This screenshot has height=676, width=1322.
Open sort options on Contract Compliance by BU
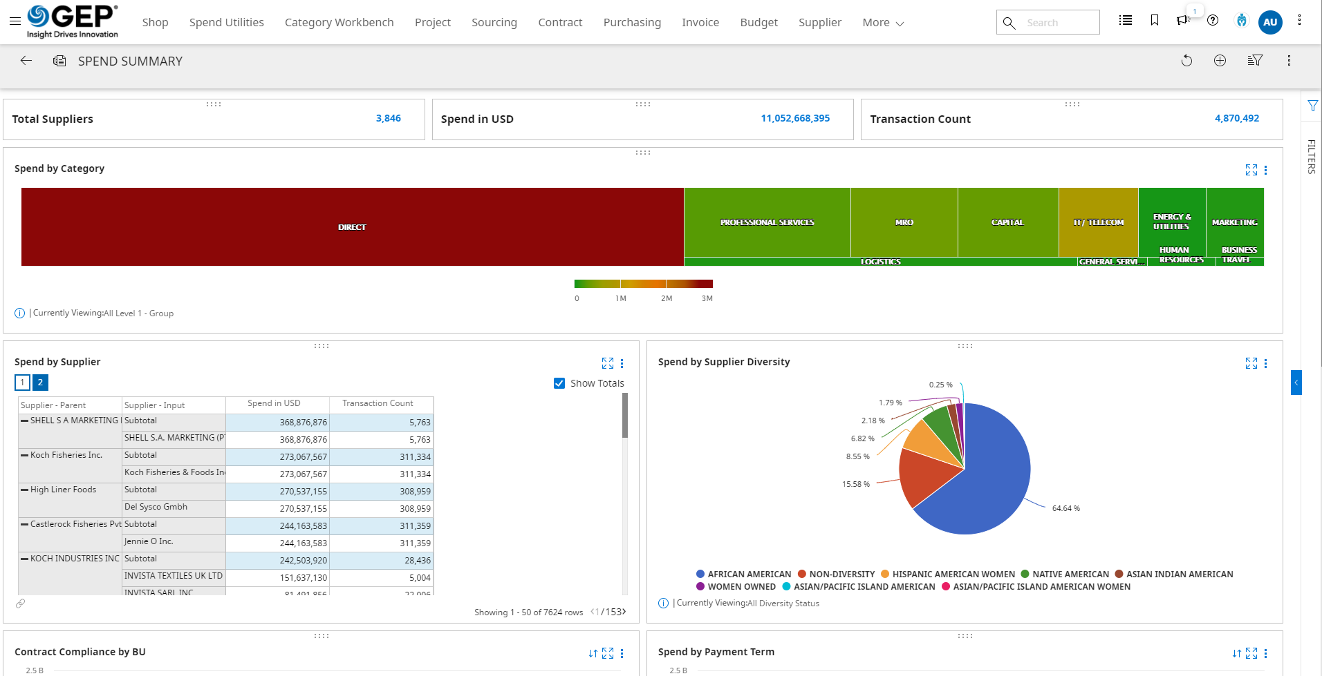593,653
